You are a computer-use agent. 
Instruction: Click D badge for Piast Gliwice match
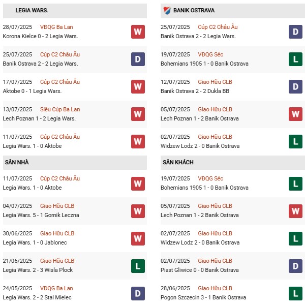click(295, 265)
